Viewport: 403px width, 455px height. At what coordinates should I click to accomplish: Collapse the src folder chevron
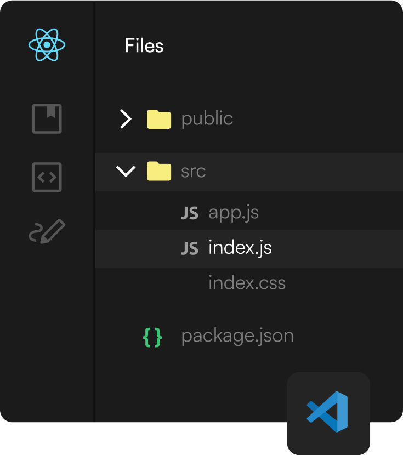click(x=126, y=172)
